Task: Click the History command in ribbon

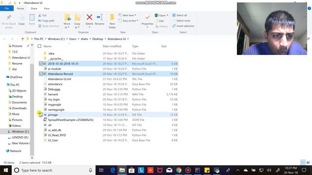Action: click(x=161, y=26)
